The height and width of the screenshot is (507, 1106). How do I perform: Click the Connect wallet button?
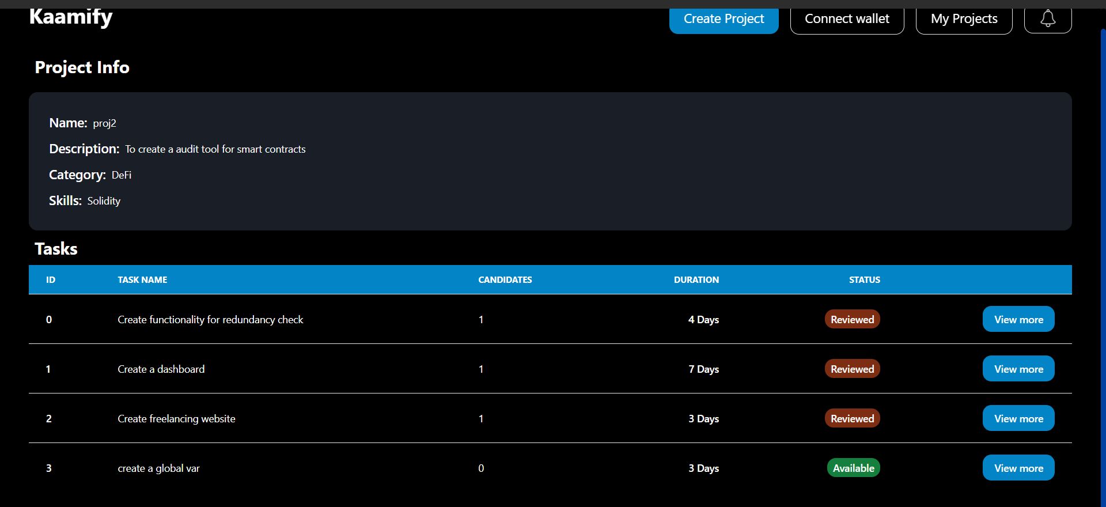click(x=847, y=19)
